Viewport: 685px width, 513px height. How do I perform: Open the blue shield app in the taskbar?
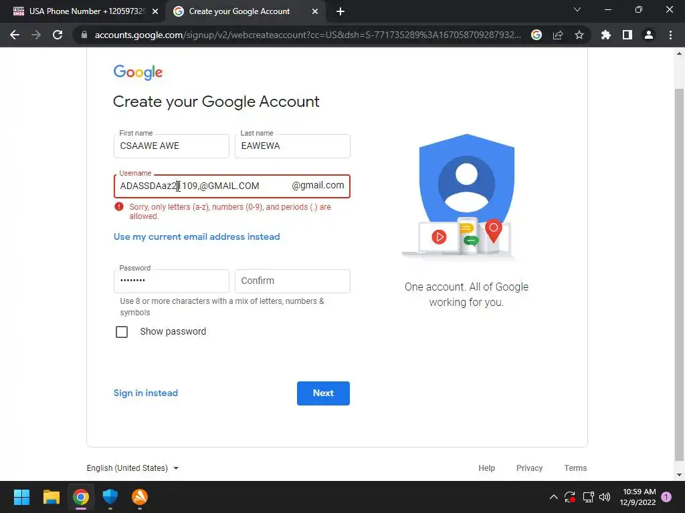coord(110,497)
